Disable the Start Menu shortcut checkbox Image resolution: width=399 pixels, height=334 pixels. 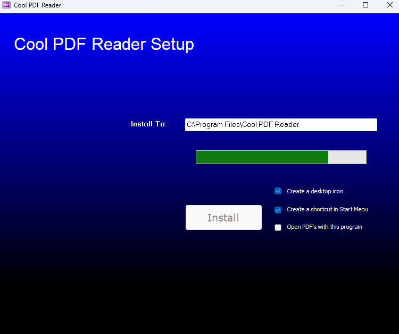(x=278, y=210)
